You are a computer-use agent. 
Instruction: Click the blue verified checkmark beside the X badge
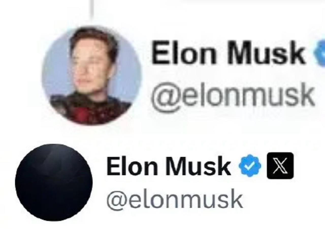point(250,166)
